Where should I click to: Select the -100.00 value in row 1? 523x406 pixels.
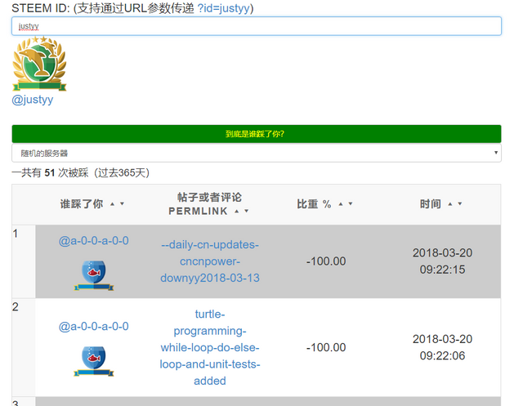(326, 261)
